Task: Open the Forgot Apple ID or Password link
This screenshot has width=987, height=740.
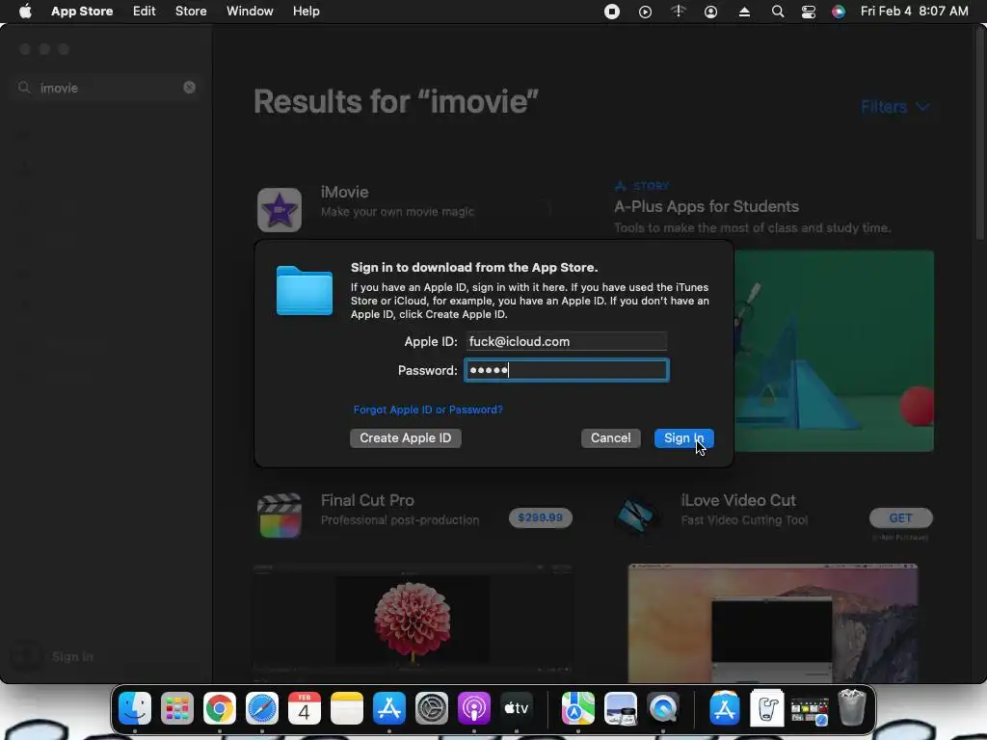Action: point(428,410)
